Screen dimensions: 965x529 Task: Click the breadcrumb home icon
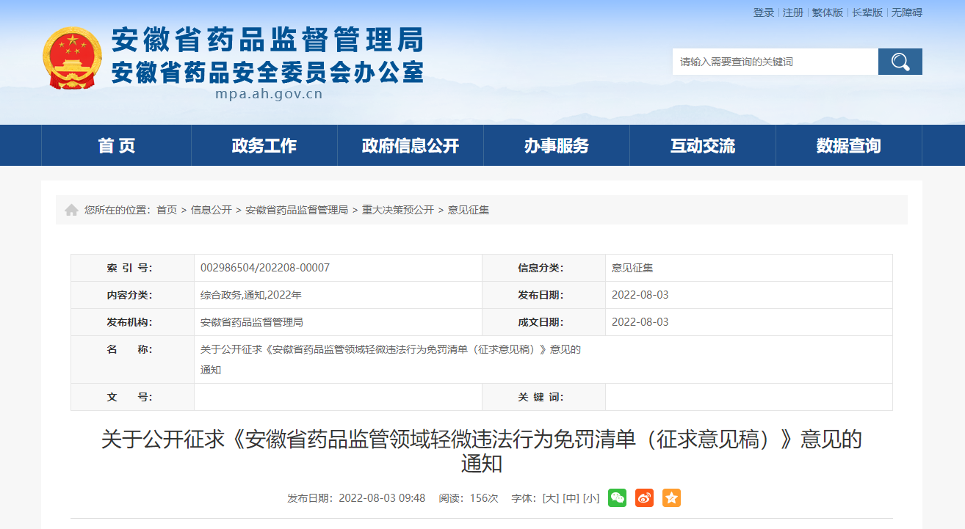[71, 210]
